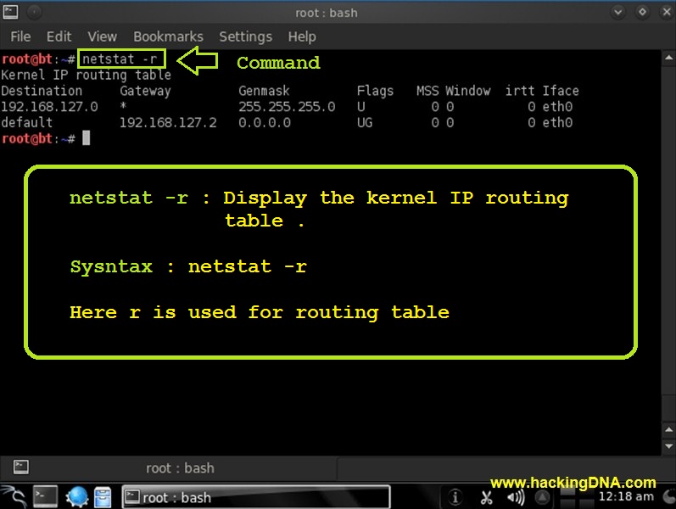The height and width of the screenshot is (509, 676).
Task: Click the scrollbar down arrow at bottom
Action: 668,446
